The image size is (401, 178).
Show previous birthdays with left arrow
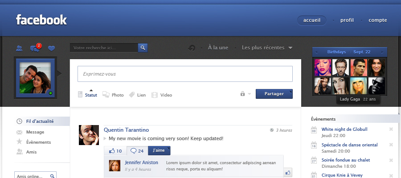pos(316,52)
